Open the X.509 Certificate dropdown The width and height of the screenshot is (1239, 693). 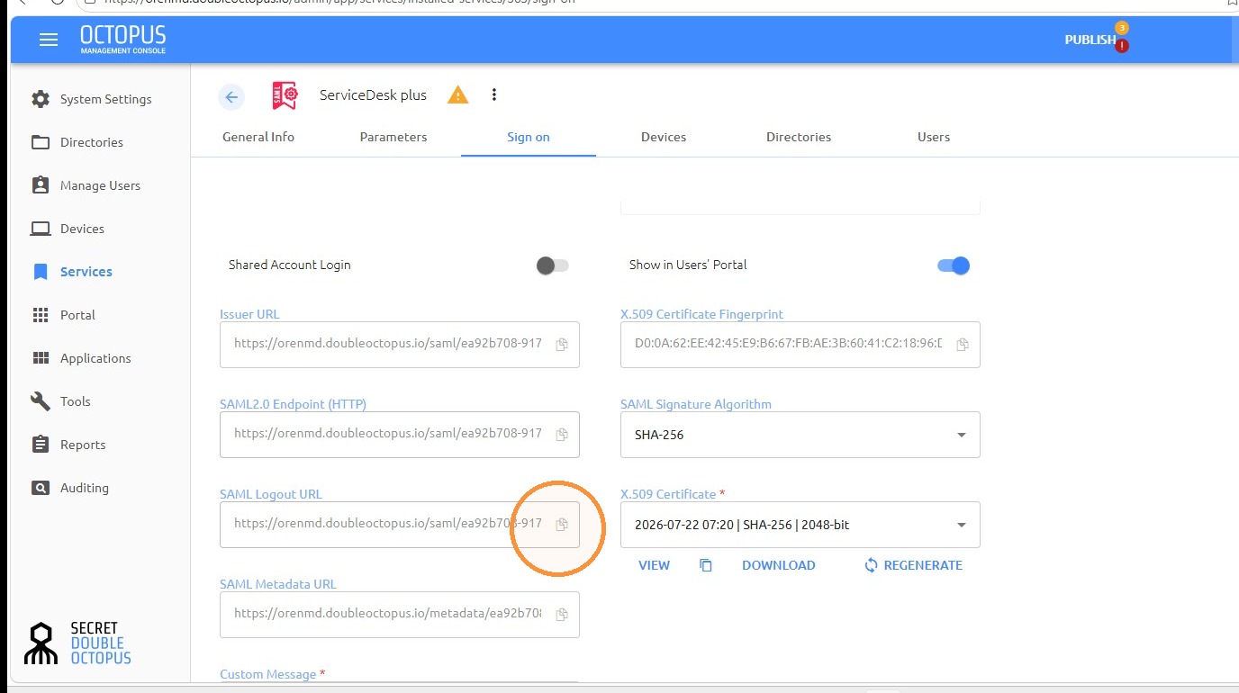[800, 525]
